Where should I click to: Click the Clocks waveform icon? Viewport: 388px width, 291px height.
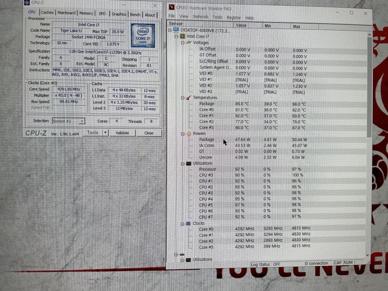pos(188,223)
